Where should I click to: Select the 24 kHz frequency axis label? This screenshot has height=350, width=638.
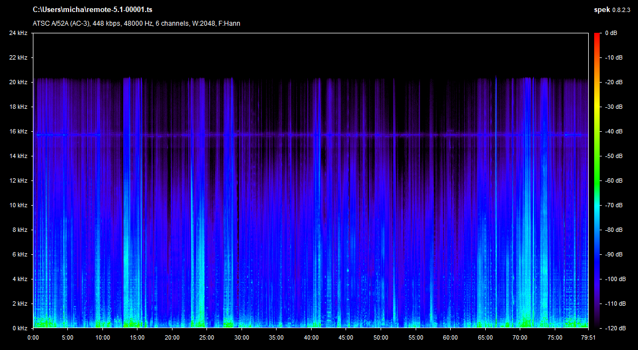[x=18, y=33]
